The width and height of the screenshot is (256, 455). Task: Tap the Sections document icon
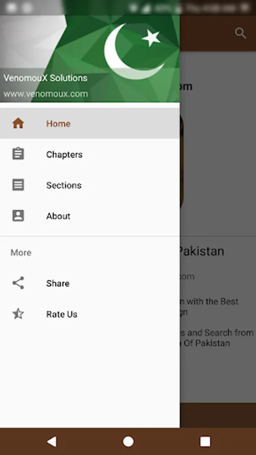coord(18,185)
